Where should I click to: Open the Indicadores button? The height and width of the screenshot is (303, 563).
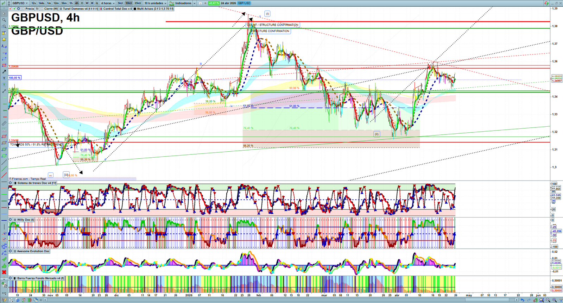tap(182, 3)
